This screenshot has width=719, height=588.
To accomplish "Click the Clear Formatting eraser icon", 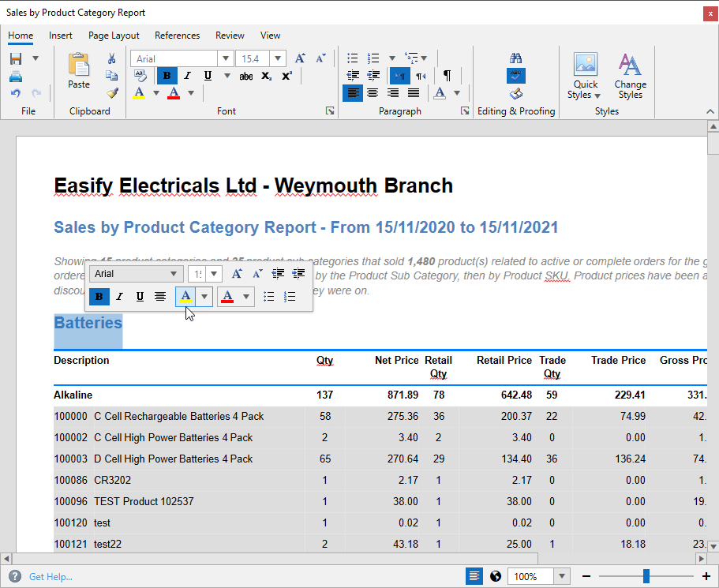I will [140, 76].
